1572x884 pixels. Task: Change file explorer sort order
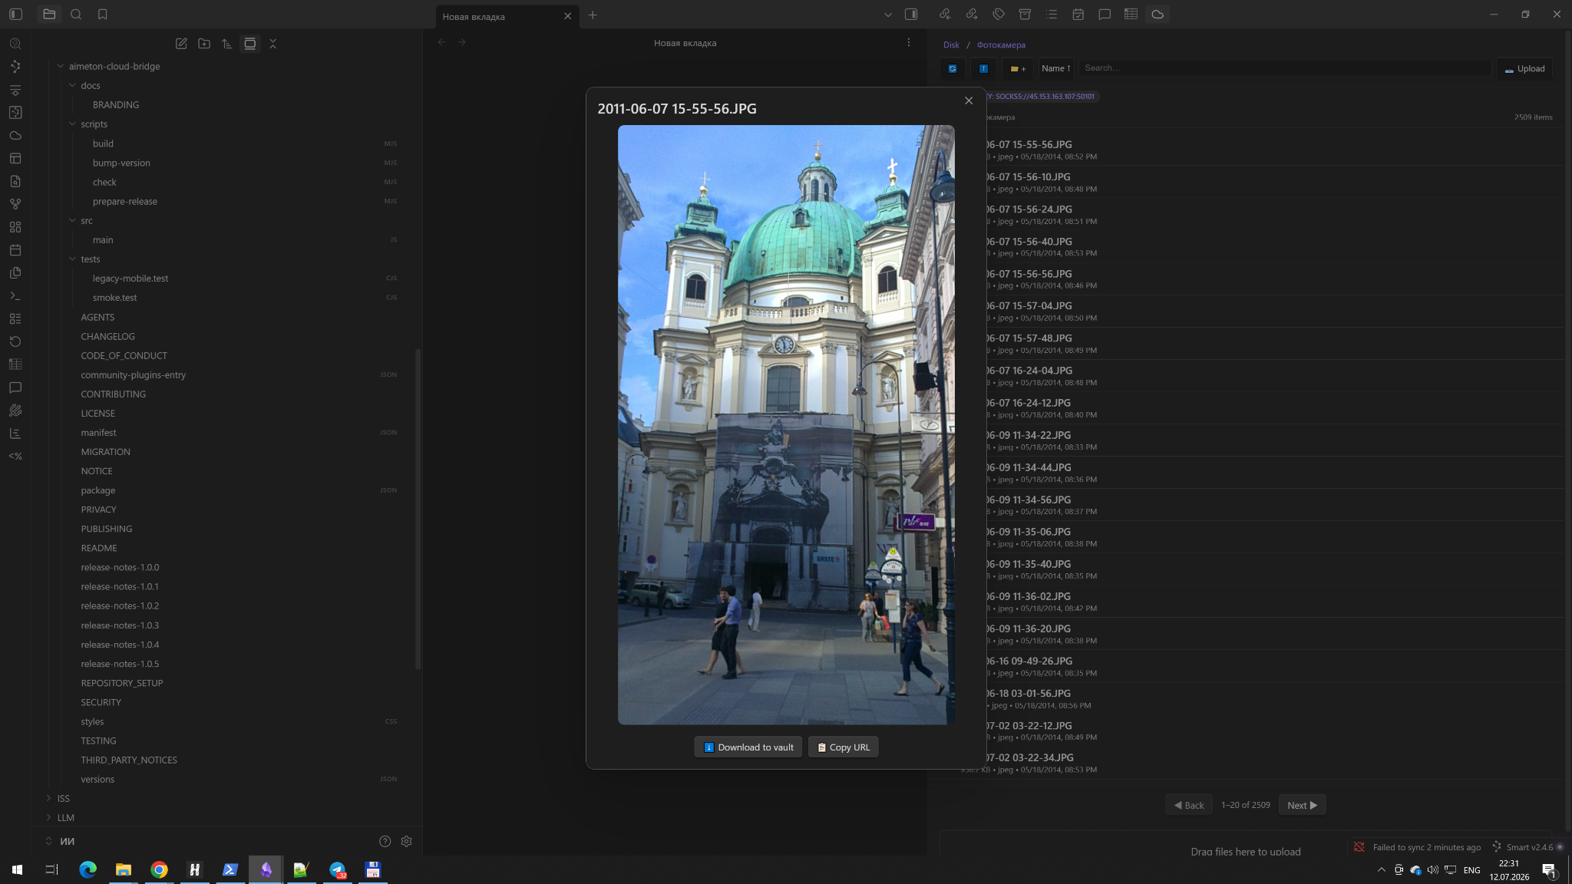227,44
